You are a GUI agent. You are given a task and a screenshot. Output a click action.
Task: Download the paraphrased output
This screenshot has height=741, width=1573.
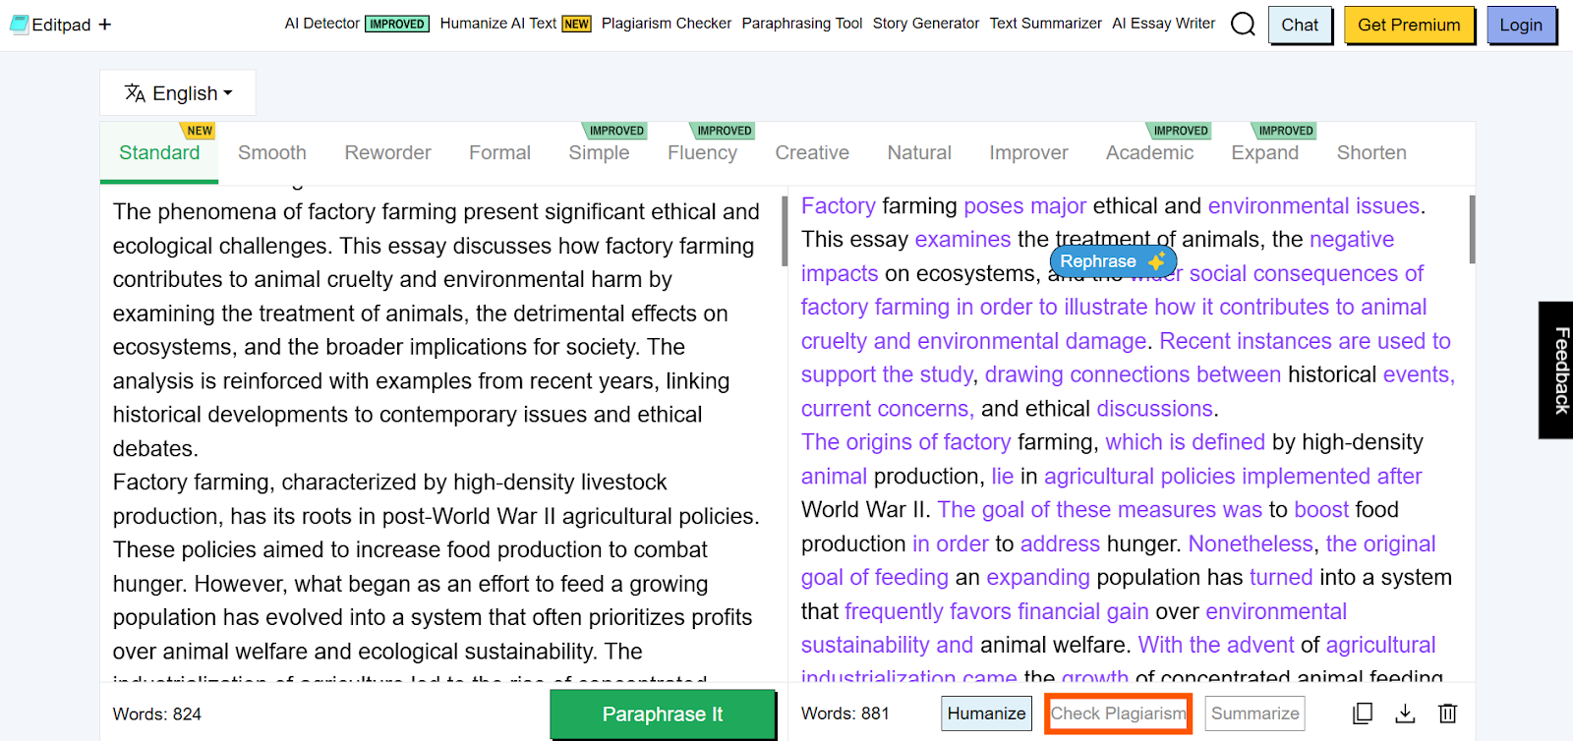point(1406,713)
